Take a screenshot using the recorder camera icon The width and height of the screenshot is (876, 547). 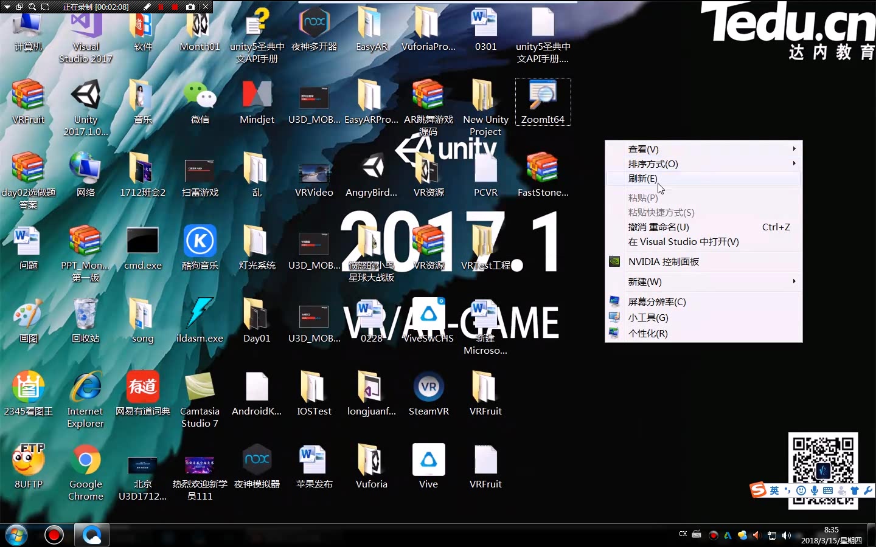[191, 7]
